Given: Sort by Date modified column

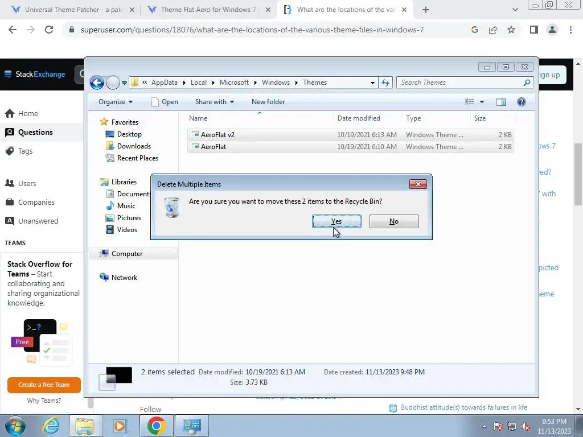Looking at the screenshot, I should click(368, 118).
